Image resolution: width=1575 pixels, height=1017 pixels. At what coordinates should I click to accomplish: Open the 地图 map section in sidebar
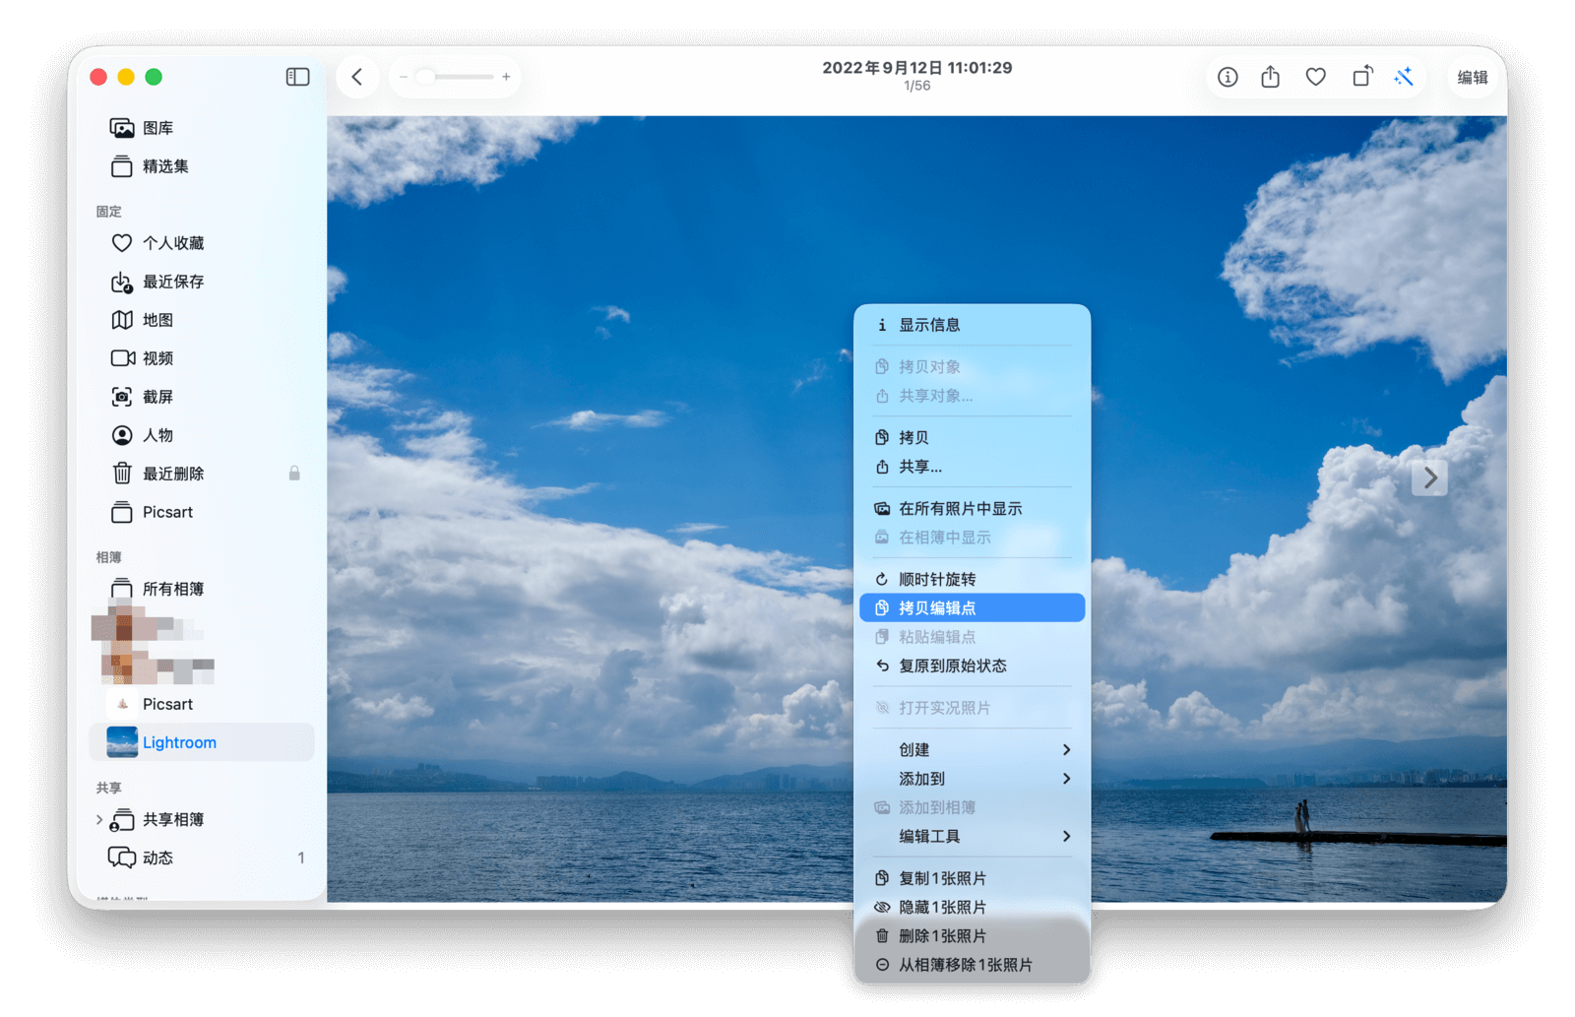pyautogui.click(x=157, y=320)
